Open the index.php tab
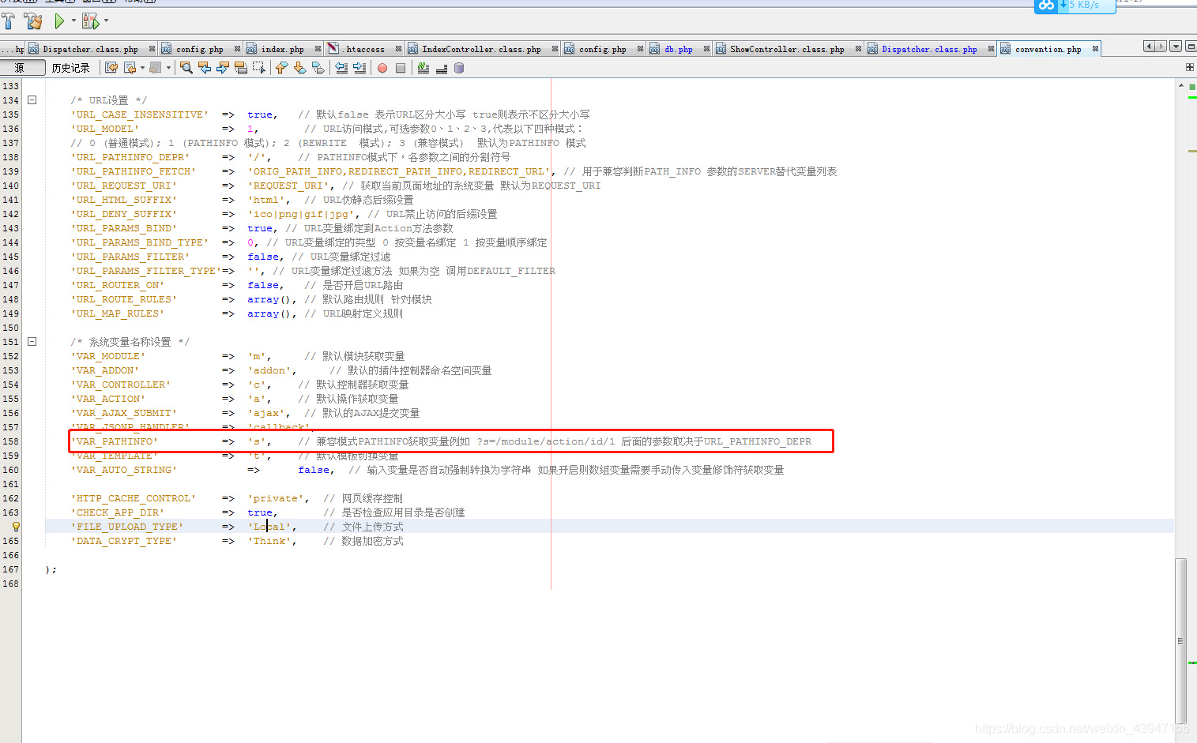The height and width of the screenshot is (743, 1197). tap(283, 49)
